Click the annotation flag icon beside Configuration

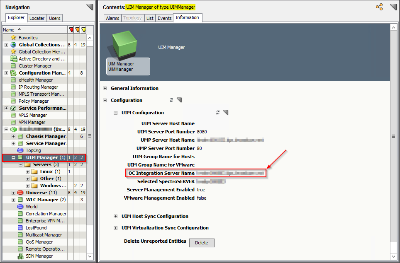tap(179, 100)
